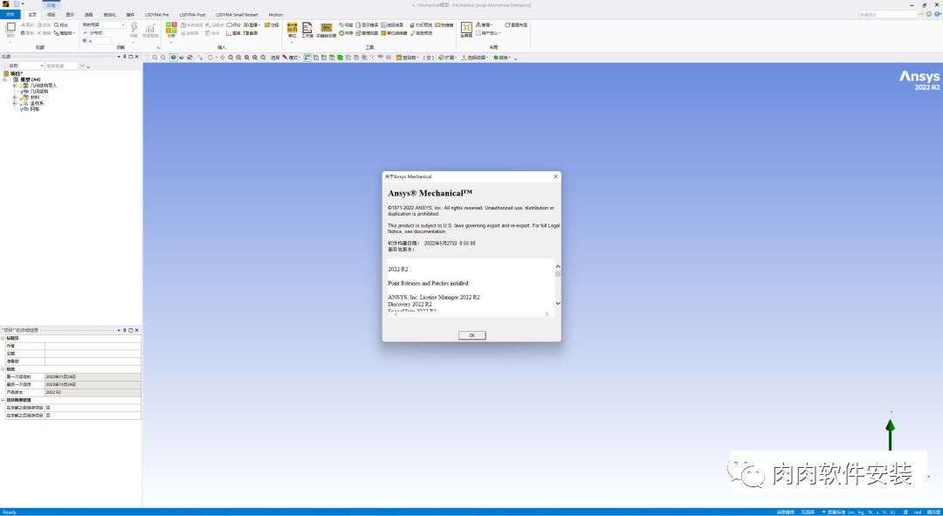
Task: Click the 求解 (Solve) lightning icon
Action: click(134, 30)
